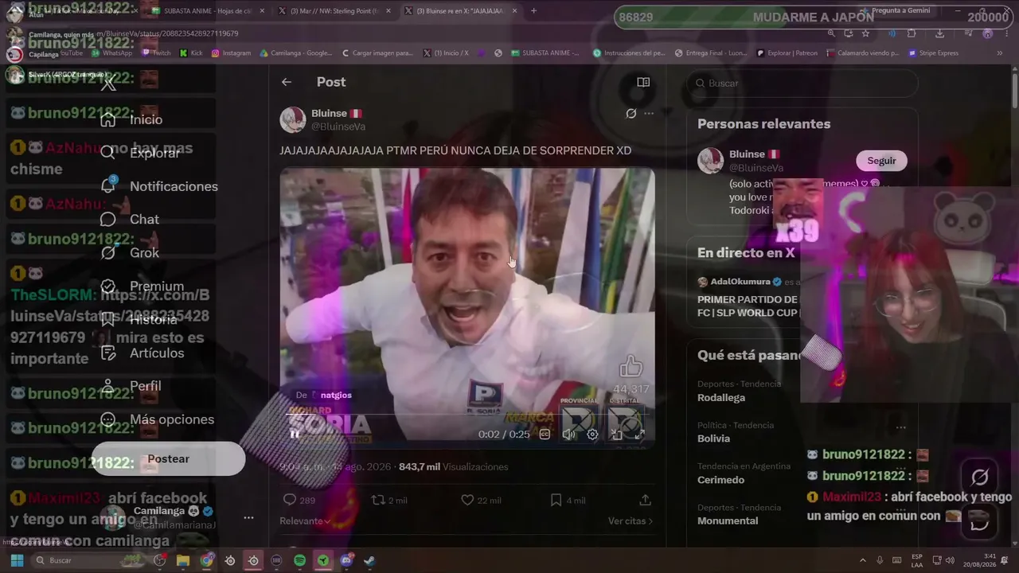
Task: Open Más opciones in the X sidebar
Action: [x=158, y=419]
